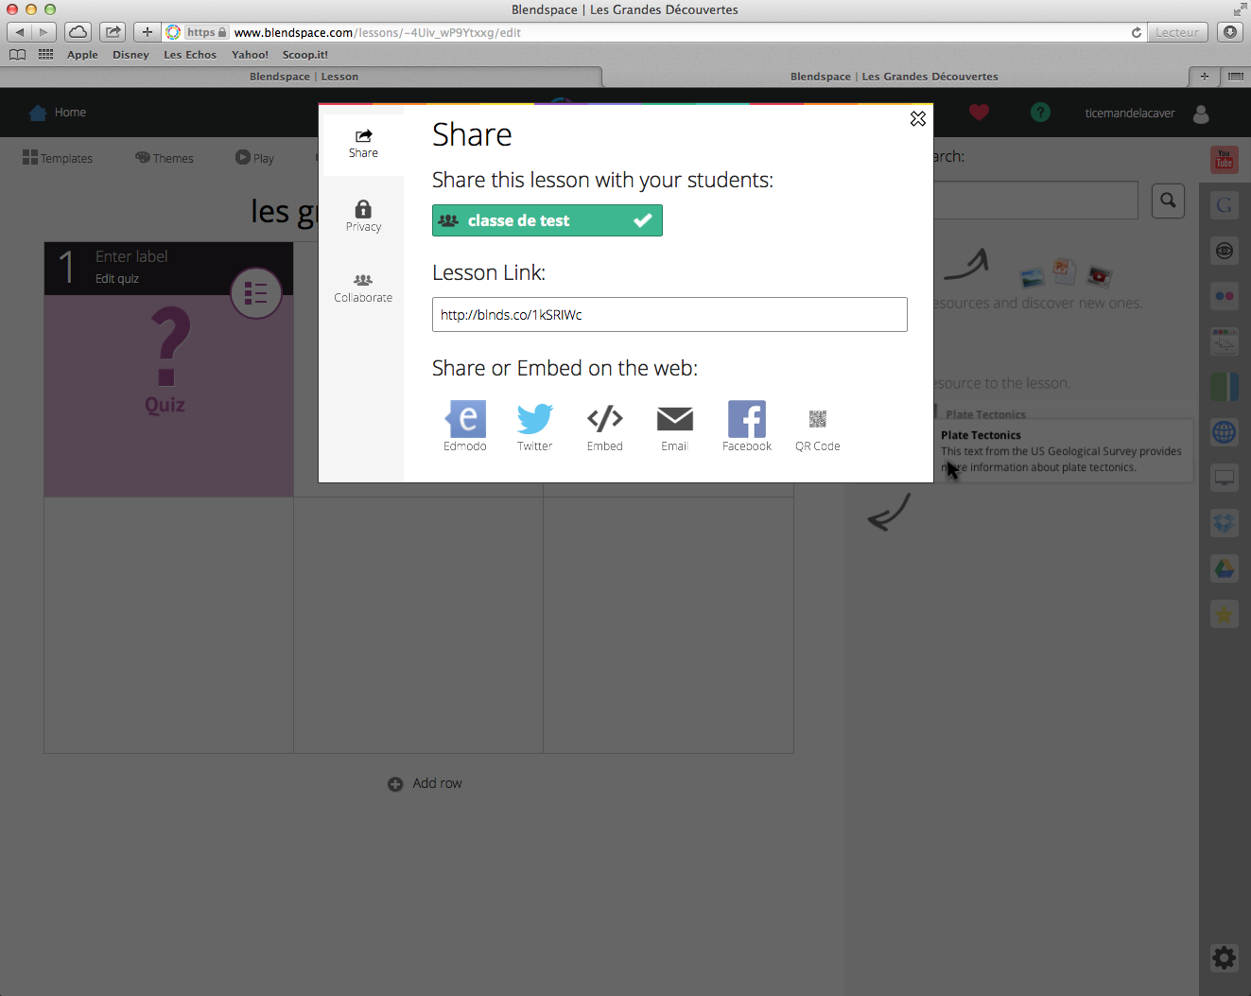Play the lesson
This screenshot has width=1251, height=996.
(x=254, y=158)
